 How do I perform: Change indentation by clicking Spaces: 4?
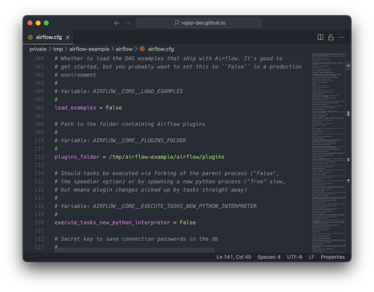(x=269, y=257)
